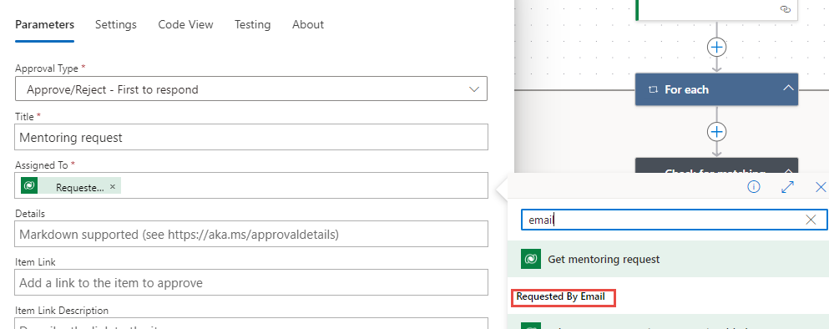This screenshot has height=329, width=829.
Task: Clear the email search text box
Action: click(811, 220)
